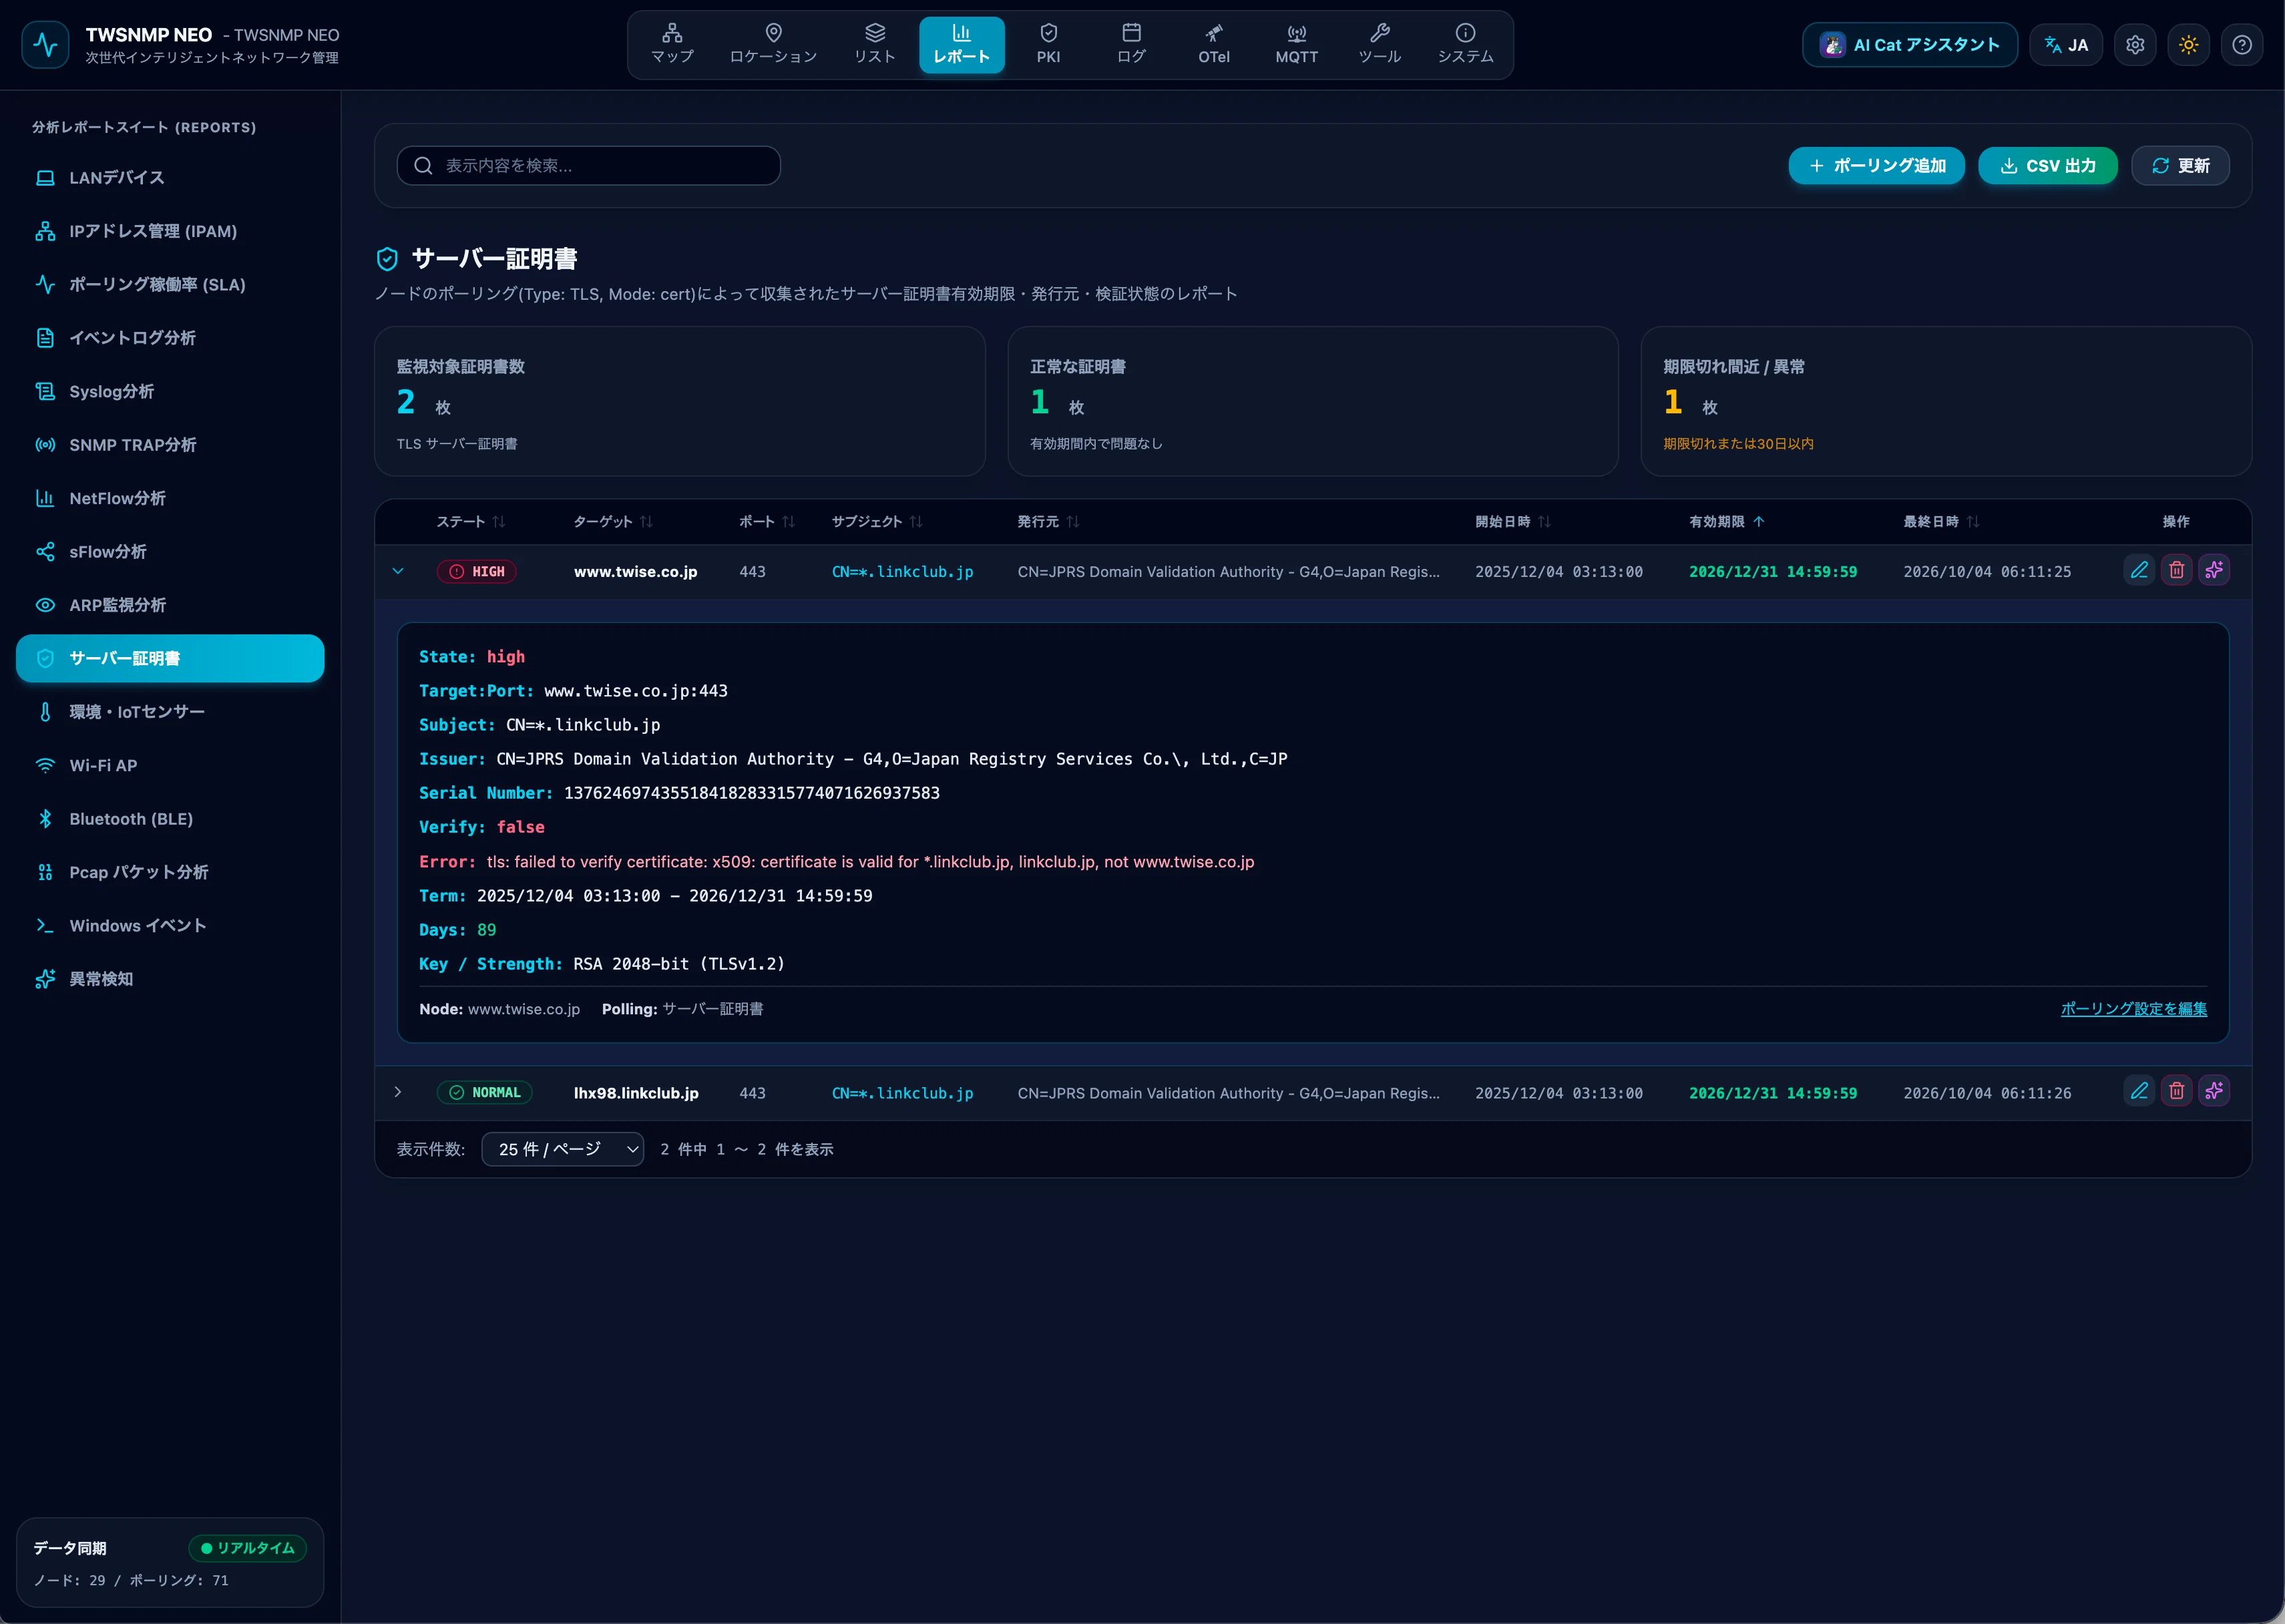The width and height of the screenshot is (2285, 1624).
Task: Open the マップ map tab
Action: (672, 45)
